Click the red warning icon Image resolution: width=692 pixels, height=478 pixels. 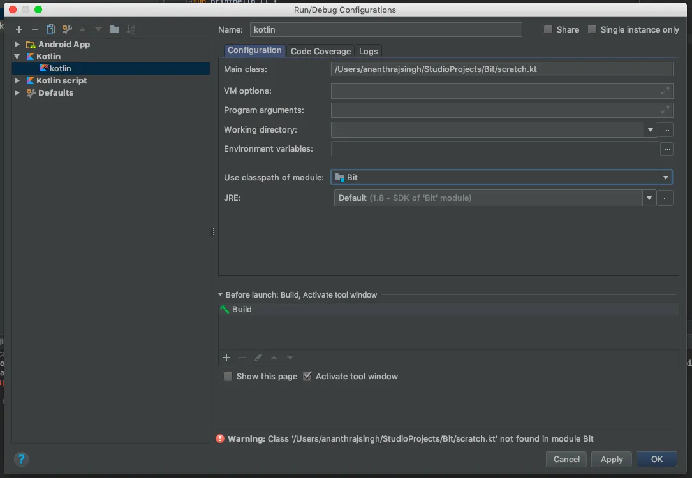point(220,438)
